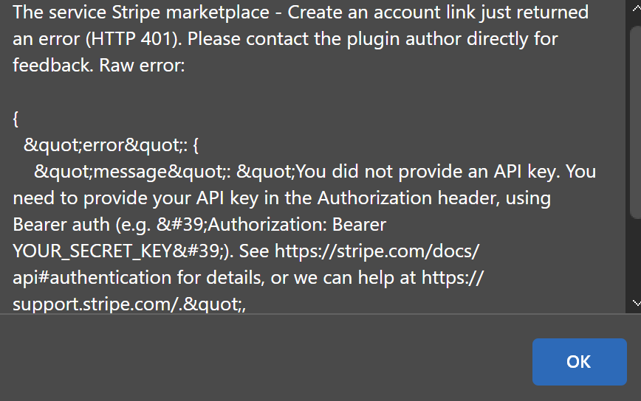Screen dimensions: 641x401
Task: Click the "Bearer auth" phrase
Action: click(61, 225)
